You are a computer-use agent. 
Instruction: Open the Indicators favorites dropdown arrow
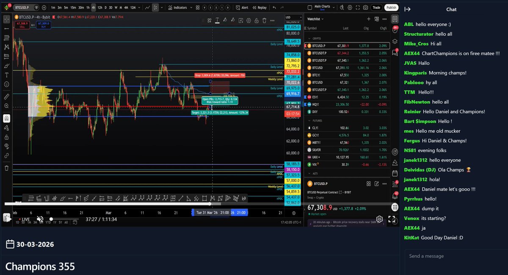pyautogui.click(x=191, y=8)
